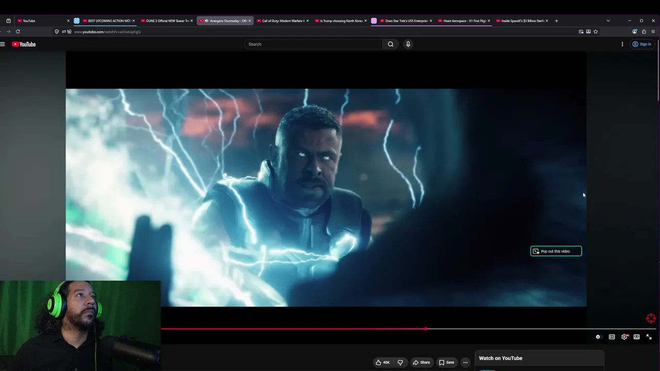Click the Share button

click(x=421, y=362)
